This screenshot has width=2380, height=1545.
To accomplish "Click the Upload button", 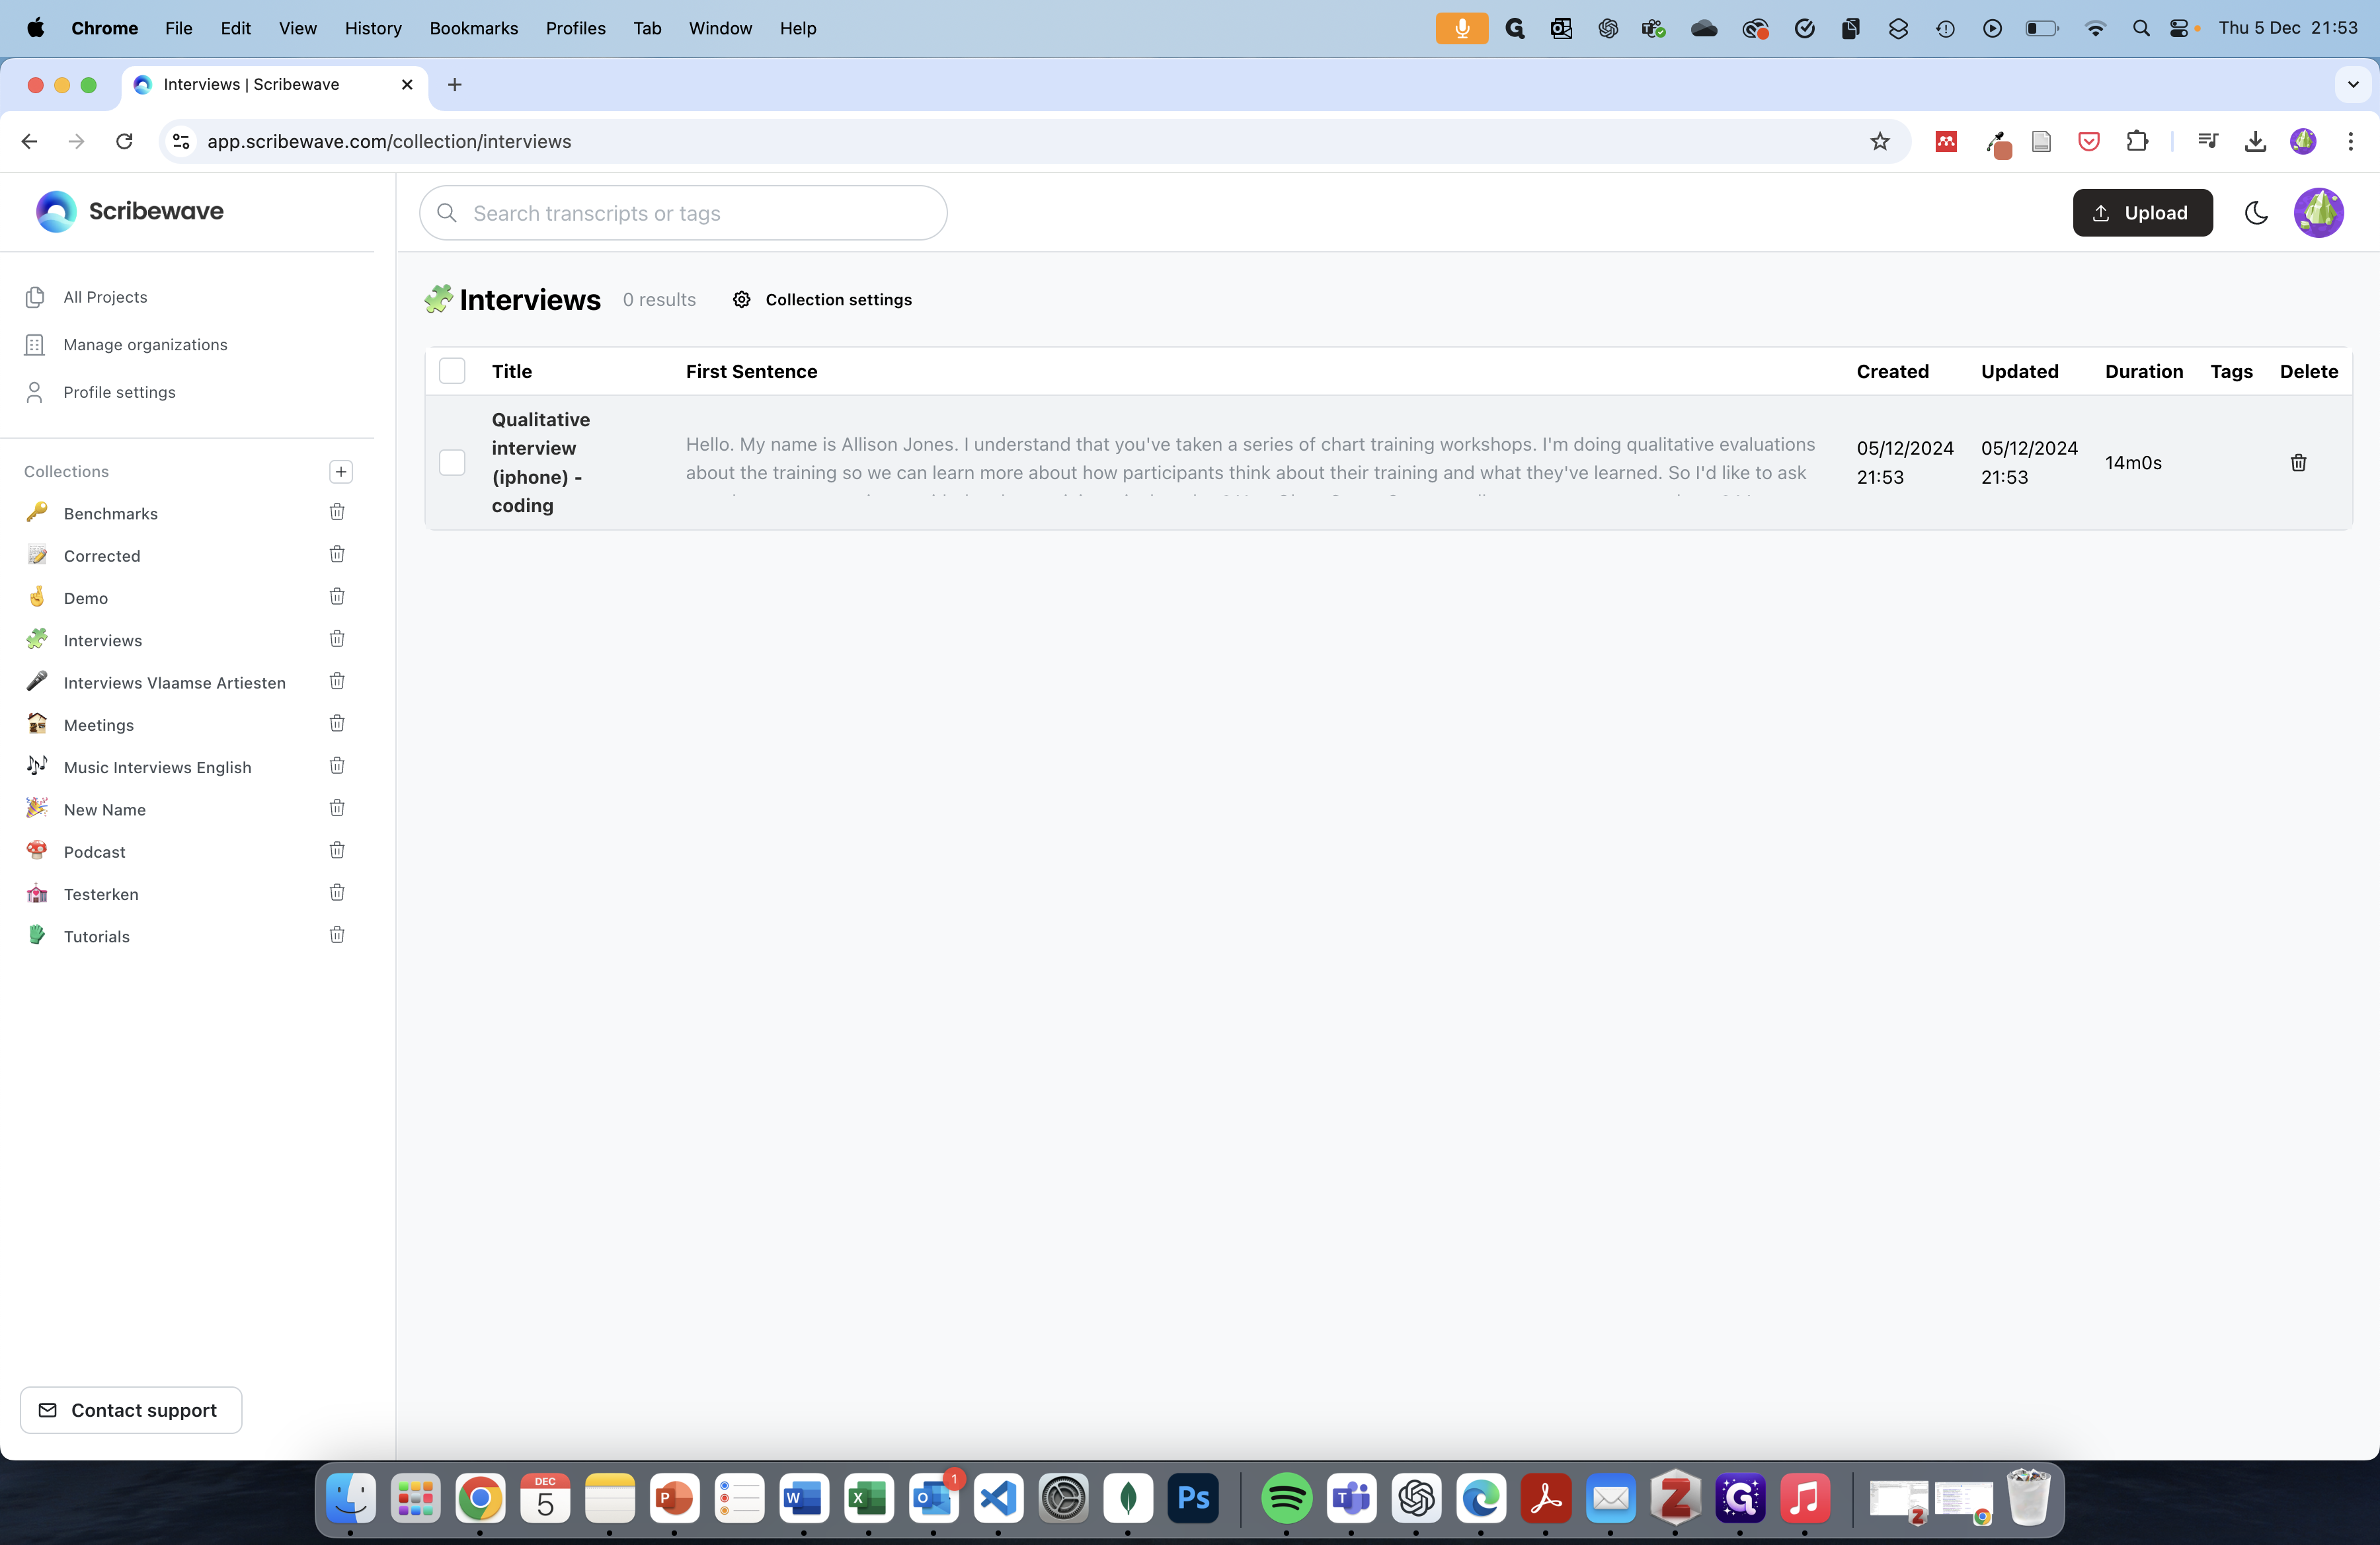I will tap(2143, 213).
